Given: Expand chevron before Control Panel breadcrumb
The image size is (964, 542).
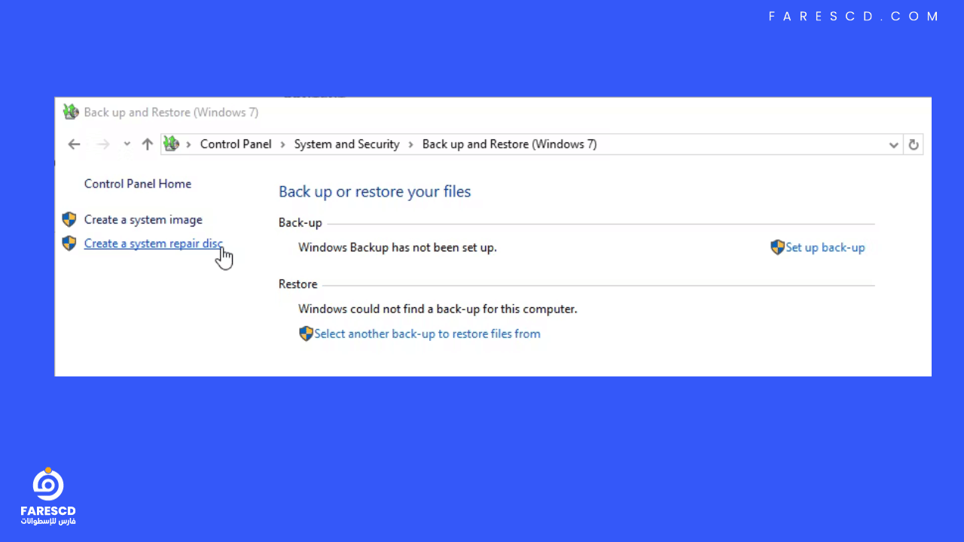Looking at the screenshot, I should coord(189,145).
